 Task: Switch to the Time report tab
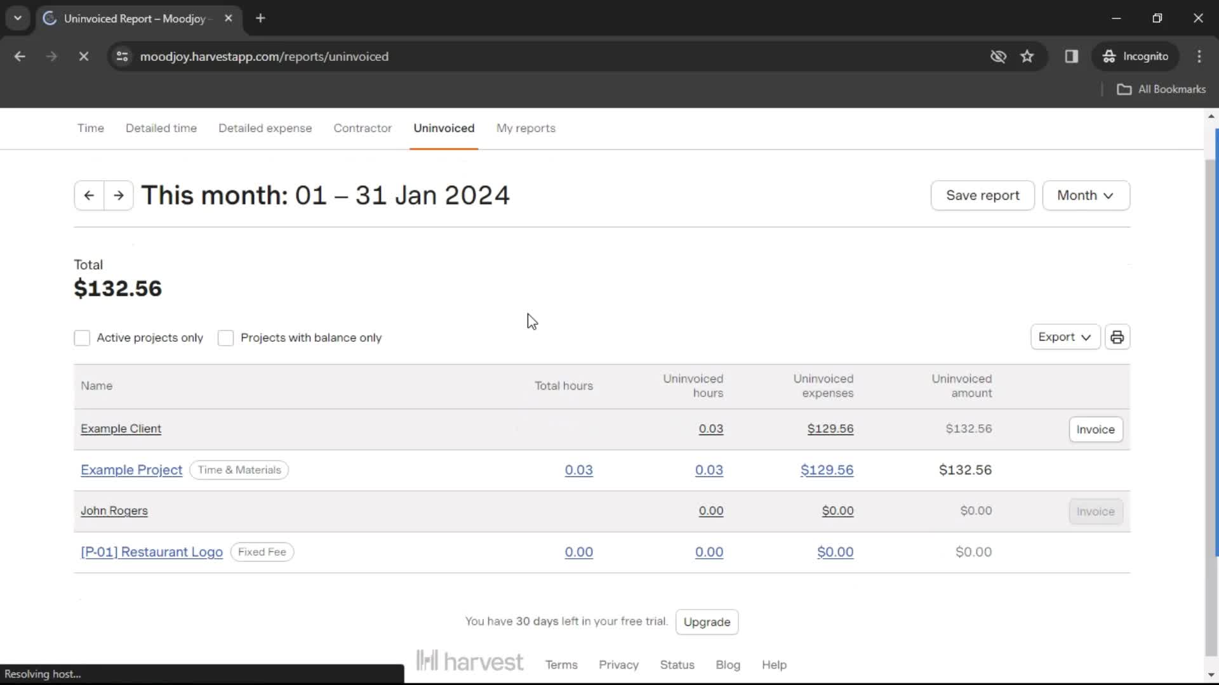coord(91,128)
